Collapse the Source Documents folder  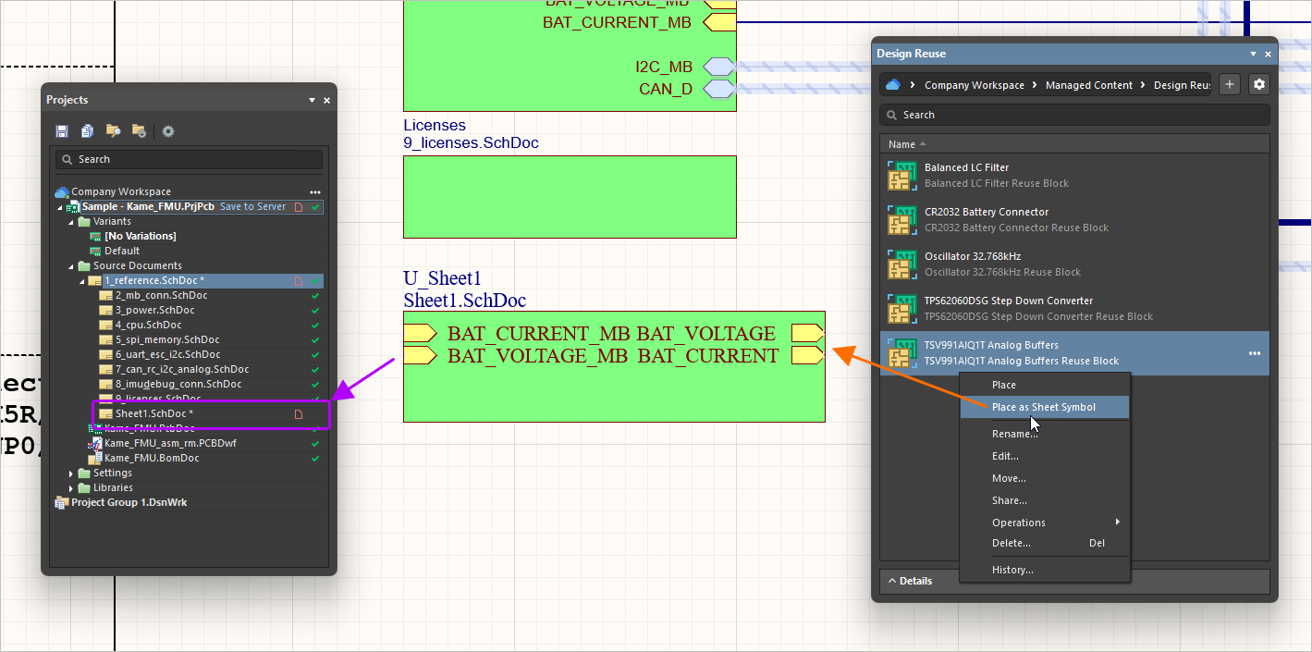tap(71, 266)
